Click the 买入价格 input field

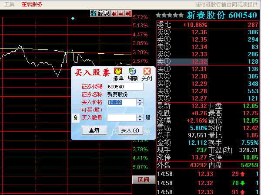pyautogui.click(x=122, y=102)
